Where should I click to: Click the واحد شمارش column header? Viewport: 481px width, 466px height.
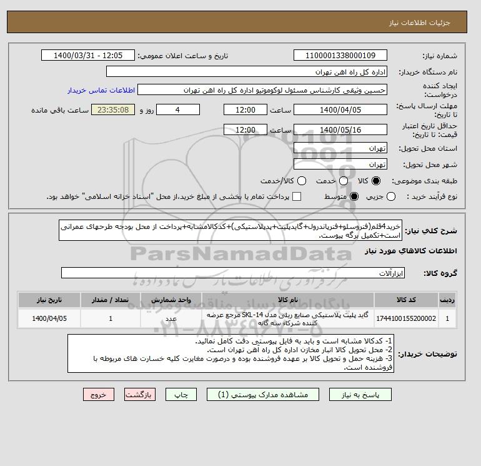pos(171,300)
